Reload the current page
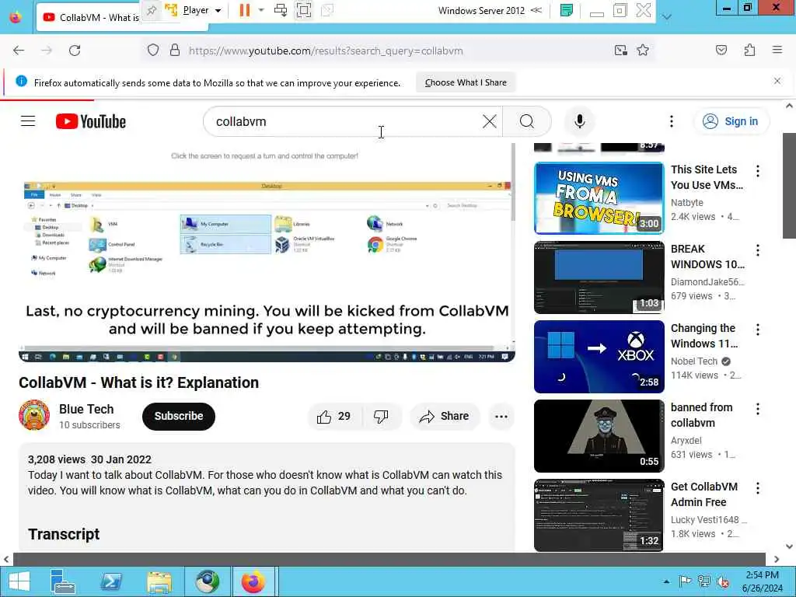 tap(75, 51)
